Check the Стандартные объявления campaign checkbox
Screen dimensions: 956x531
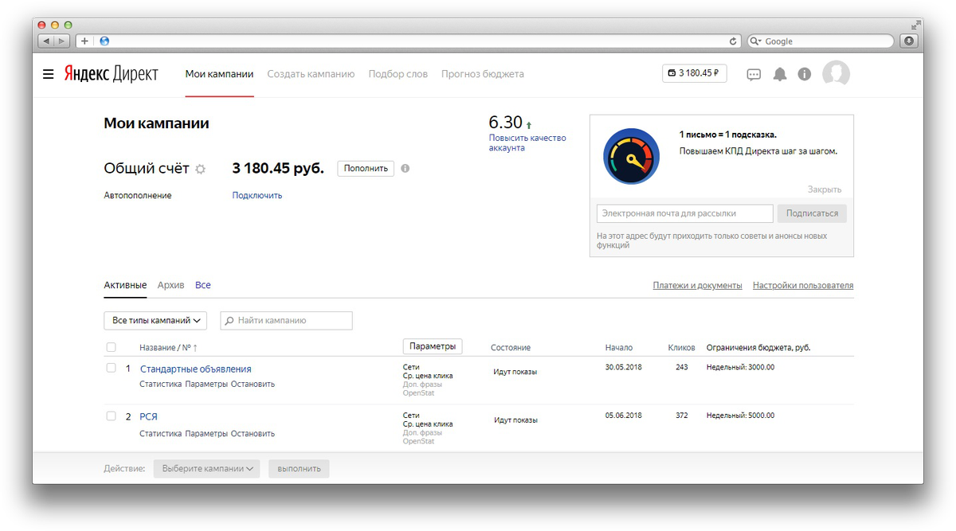point(111,369)
